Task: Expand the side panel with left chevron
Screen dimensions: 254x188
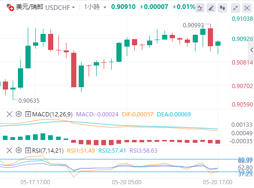Action: click(251, 50)
